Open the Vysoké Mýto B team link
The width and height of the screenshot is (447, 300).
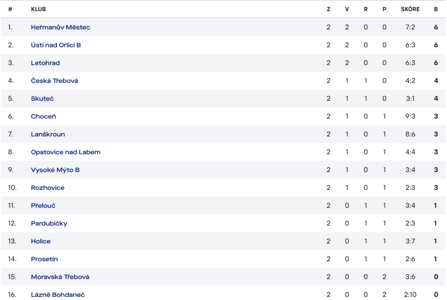point(55,170)
